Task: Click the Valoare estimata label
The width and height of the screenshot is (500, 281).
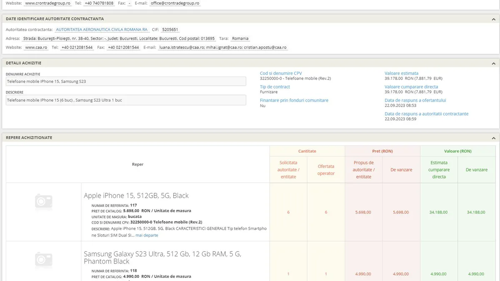Action: (x=401, y=73)
